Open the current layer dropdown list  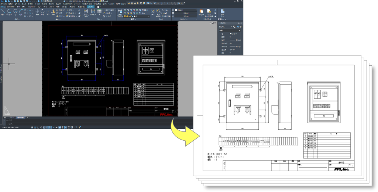point(137,16)
